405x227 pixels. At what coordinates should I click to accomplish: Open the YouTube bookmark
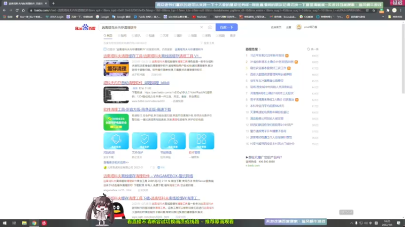click(199, 17)
